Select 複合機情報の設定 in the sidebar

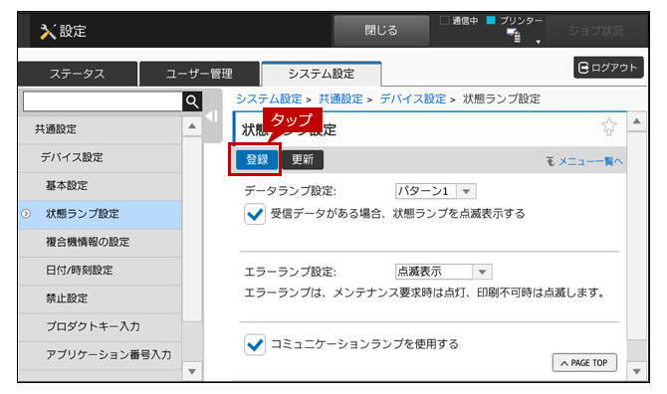tap(100, 242)
